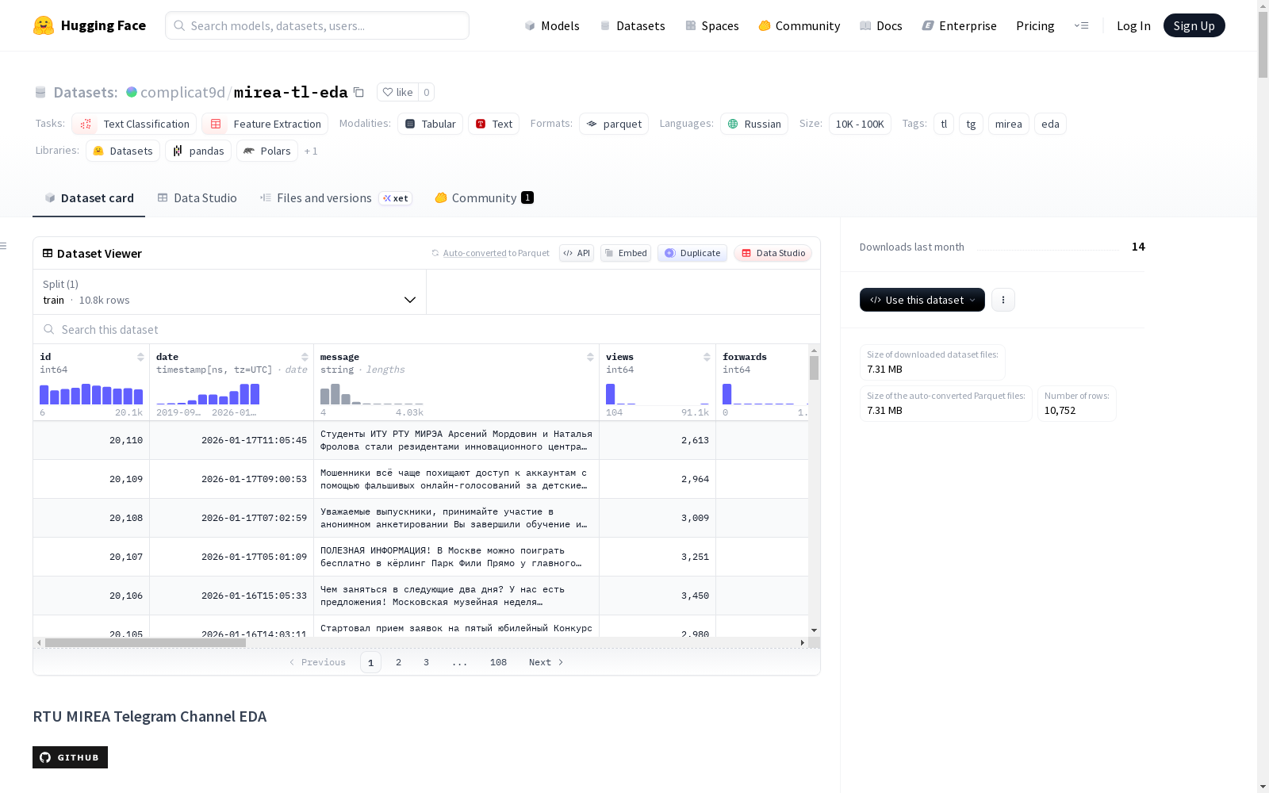Select the Tabular modality tag

point(430,124)
